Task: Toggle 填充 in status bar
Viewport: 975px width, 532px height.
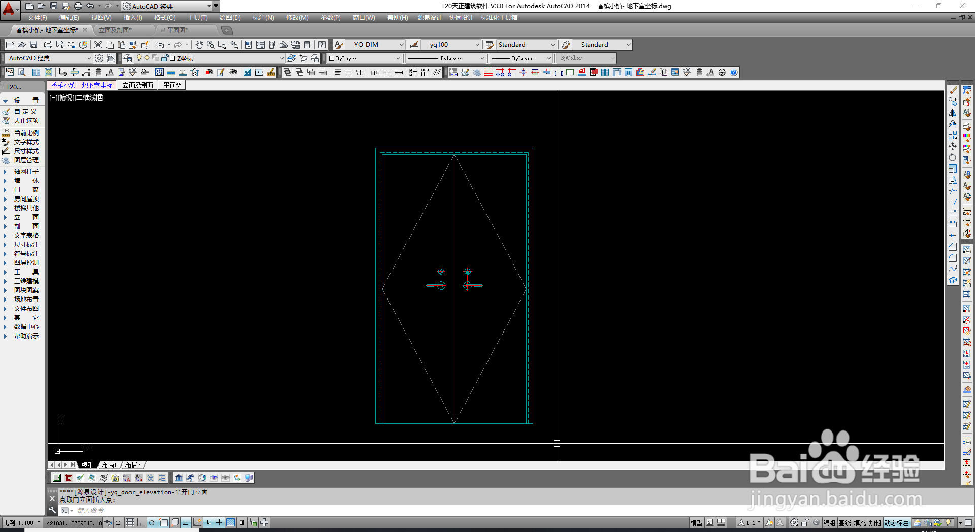Action: pos(860,523)
